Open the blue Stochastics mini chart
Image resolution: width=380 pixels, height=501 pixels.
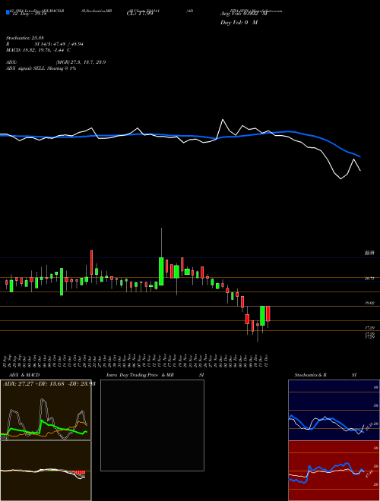[334, 410]
